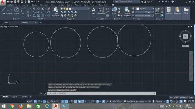This screenshot has height=109, width=195.
Task: Choose the Hatch draw tool
Action: [28, 15]
